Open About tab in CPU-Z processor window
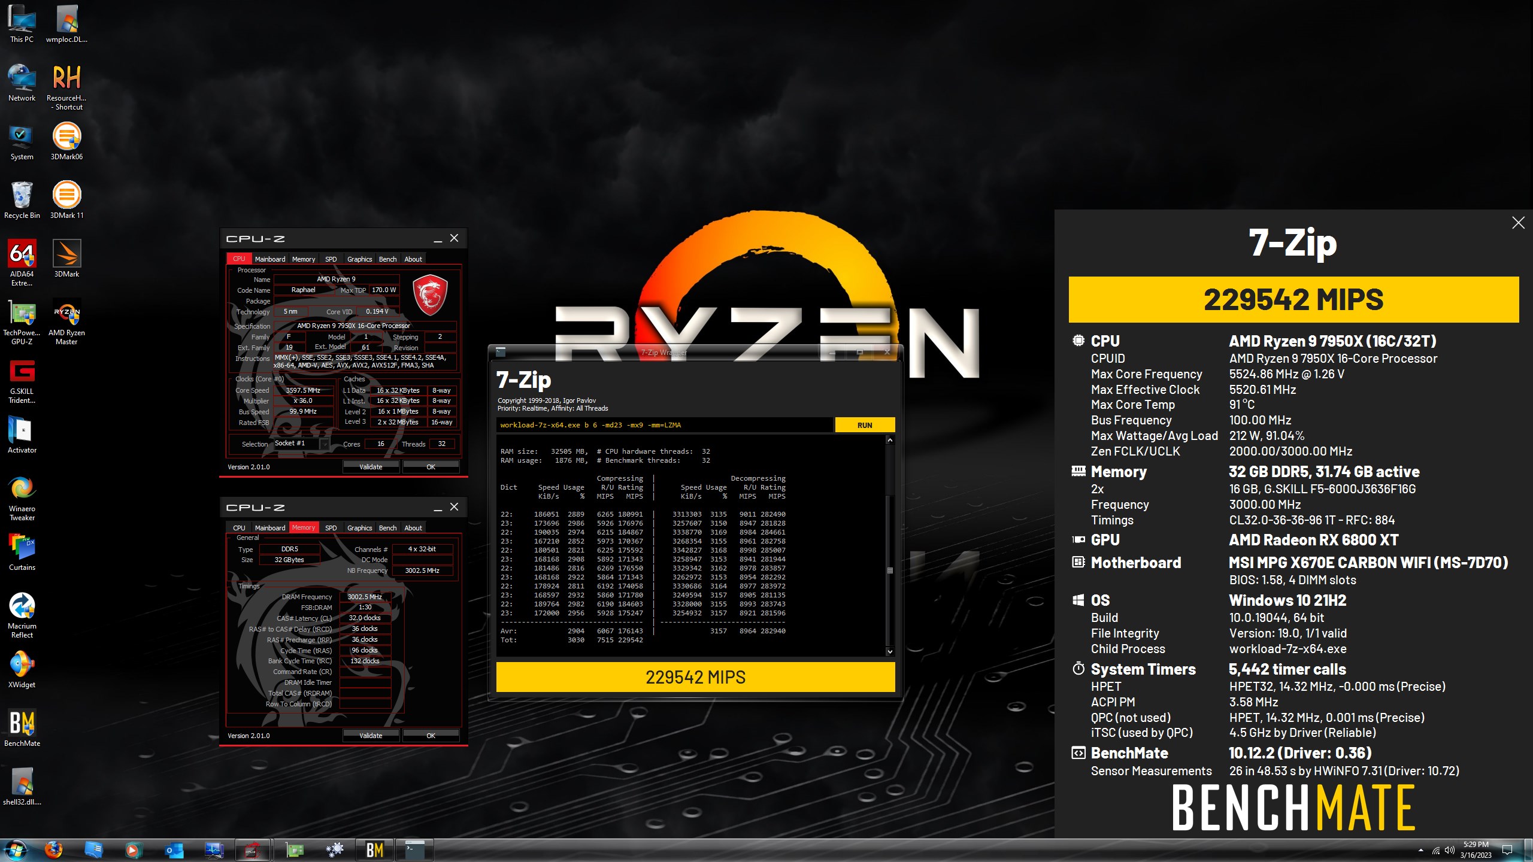Screen dimensions: 1533x862 (413, 259)
